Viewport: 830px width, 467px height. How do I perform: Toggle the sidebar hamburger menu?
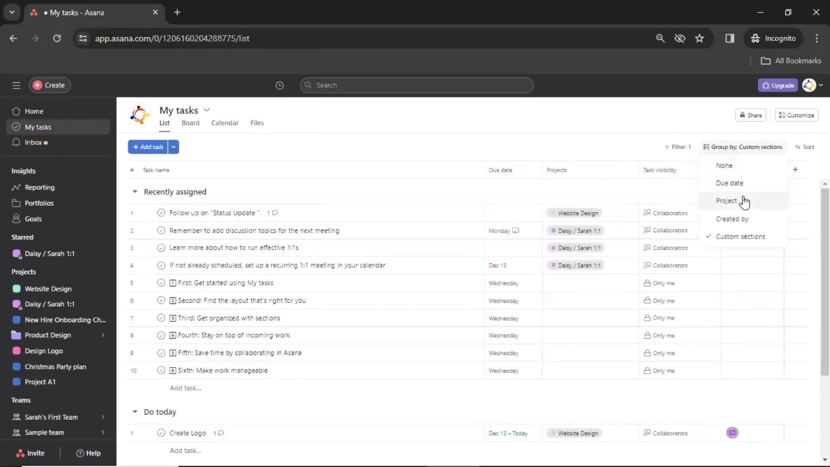click(16, 85)
